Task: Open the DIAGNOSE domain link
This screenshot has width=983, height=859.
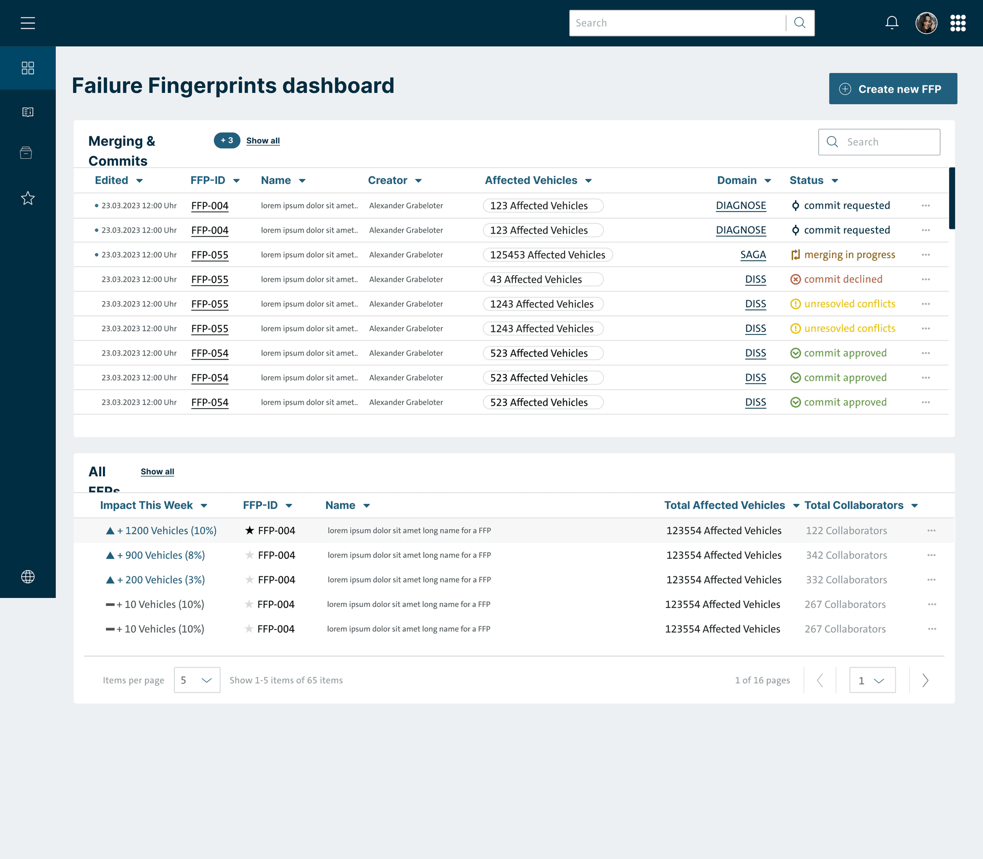Action: coord(741,205)
